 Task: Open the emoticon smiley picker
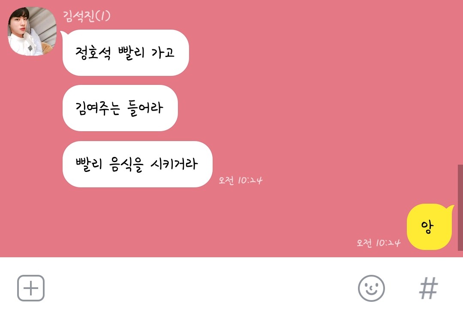pyautogui.click(x=371, y=288)
